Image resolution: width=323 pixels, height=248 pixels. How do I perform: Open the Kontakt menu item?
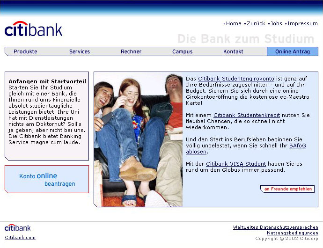point(233,51)
